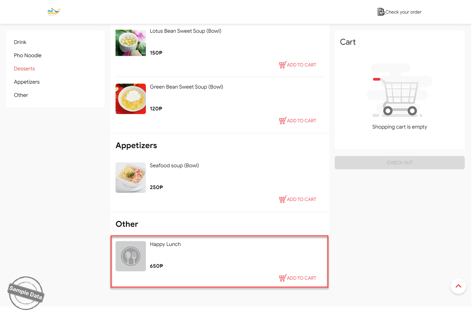
Task: Click the Green Bean Sweet Soup thumbnail
Action: (x=131, y=99)
